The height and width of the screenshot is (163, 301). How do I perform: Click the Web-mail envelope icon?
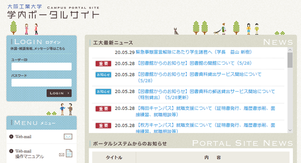click(68, 137)
